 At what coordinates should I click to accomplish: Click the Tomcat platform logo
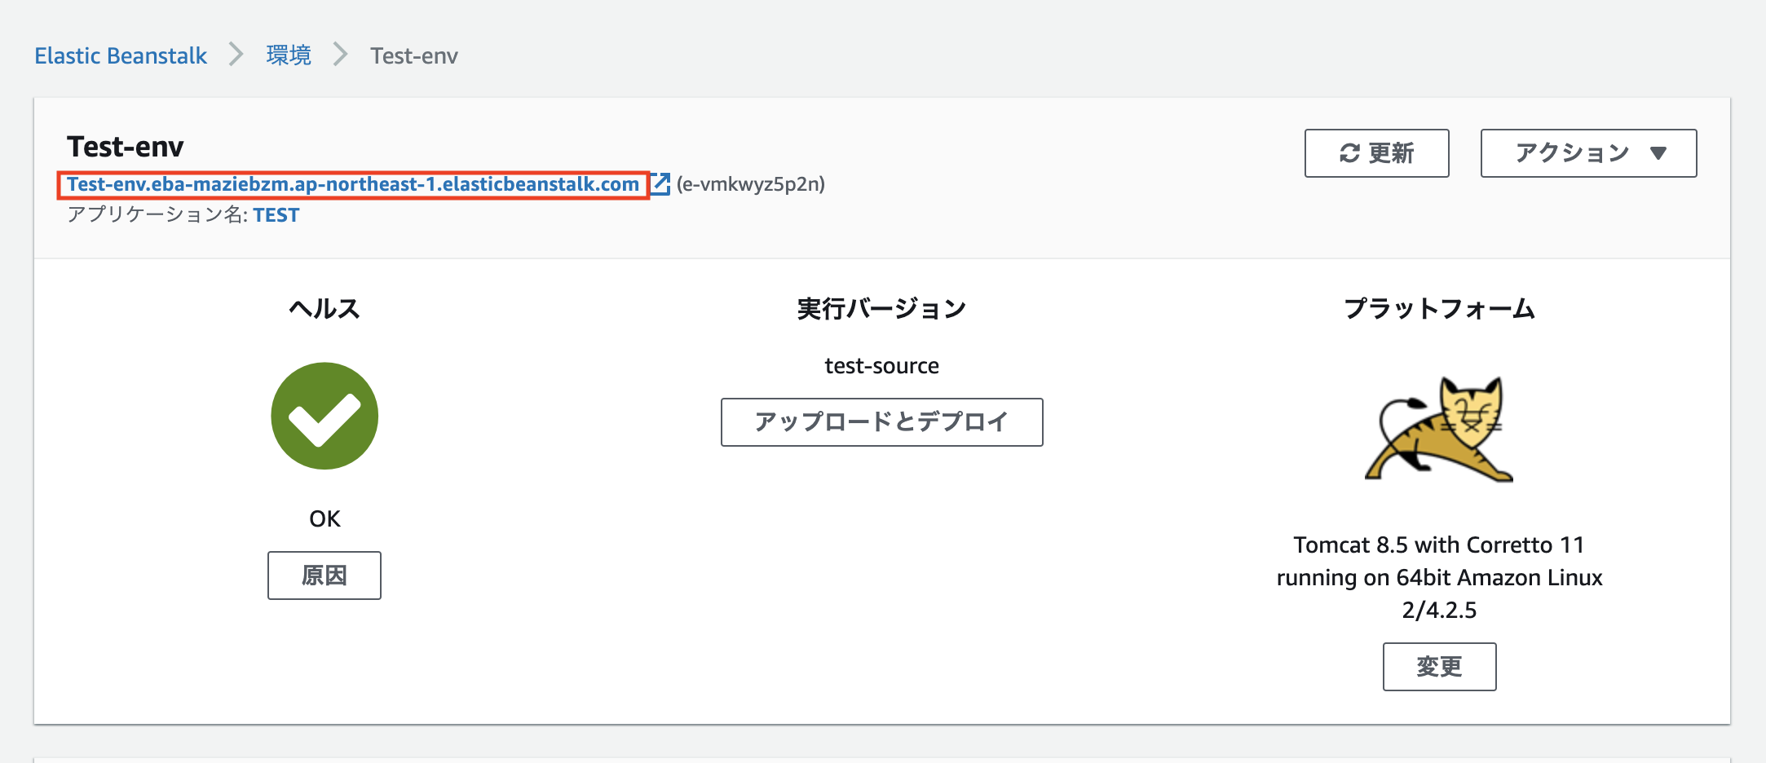point(1440,430)
